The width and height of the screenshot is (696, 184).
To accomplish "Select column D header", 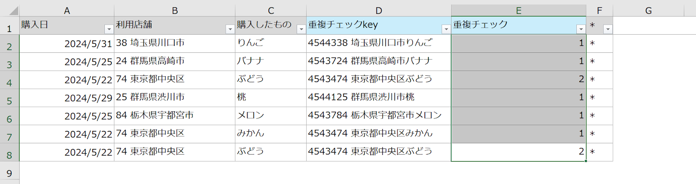I will (x=379, y=11).
